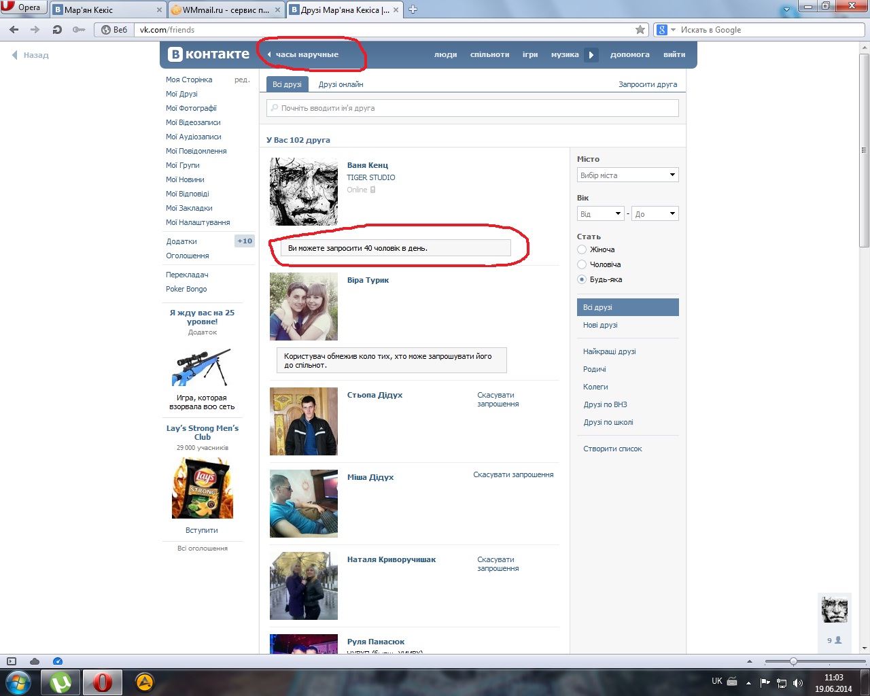This screenshot has width=870, height=696.
Task: Cancel the invitation for Міша Дідух
Action: (x=513, y=474)
